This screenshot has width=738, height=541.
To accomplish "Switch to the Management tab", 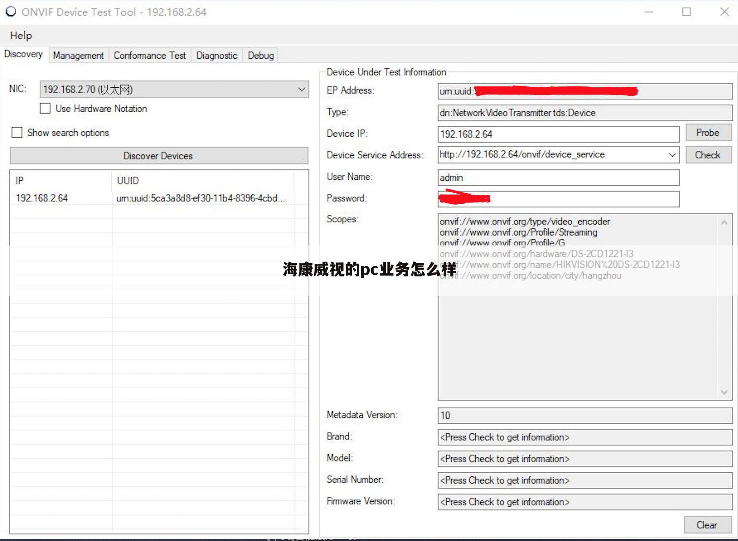I will pyautogui.click(x=78, y=55).
